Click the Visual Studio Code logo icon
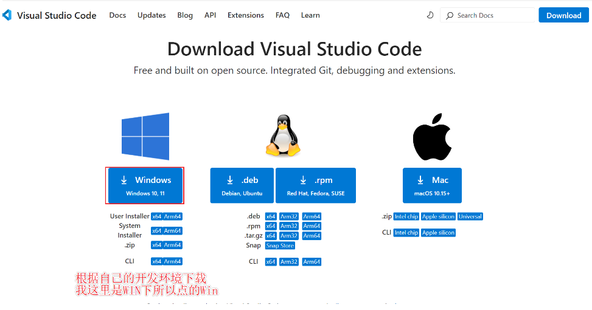This screenshot has width=592, height=310. point(7,15)
